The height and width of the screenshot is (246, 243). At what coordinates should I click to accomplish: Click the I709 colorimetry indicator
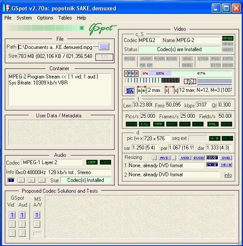pyautogui.click(x=203, y=58)
